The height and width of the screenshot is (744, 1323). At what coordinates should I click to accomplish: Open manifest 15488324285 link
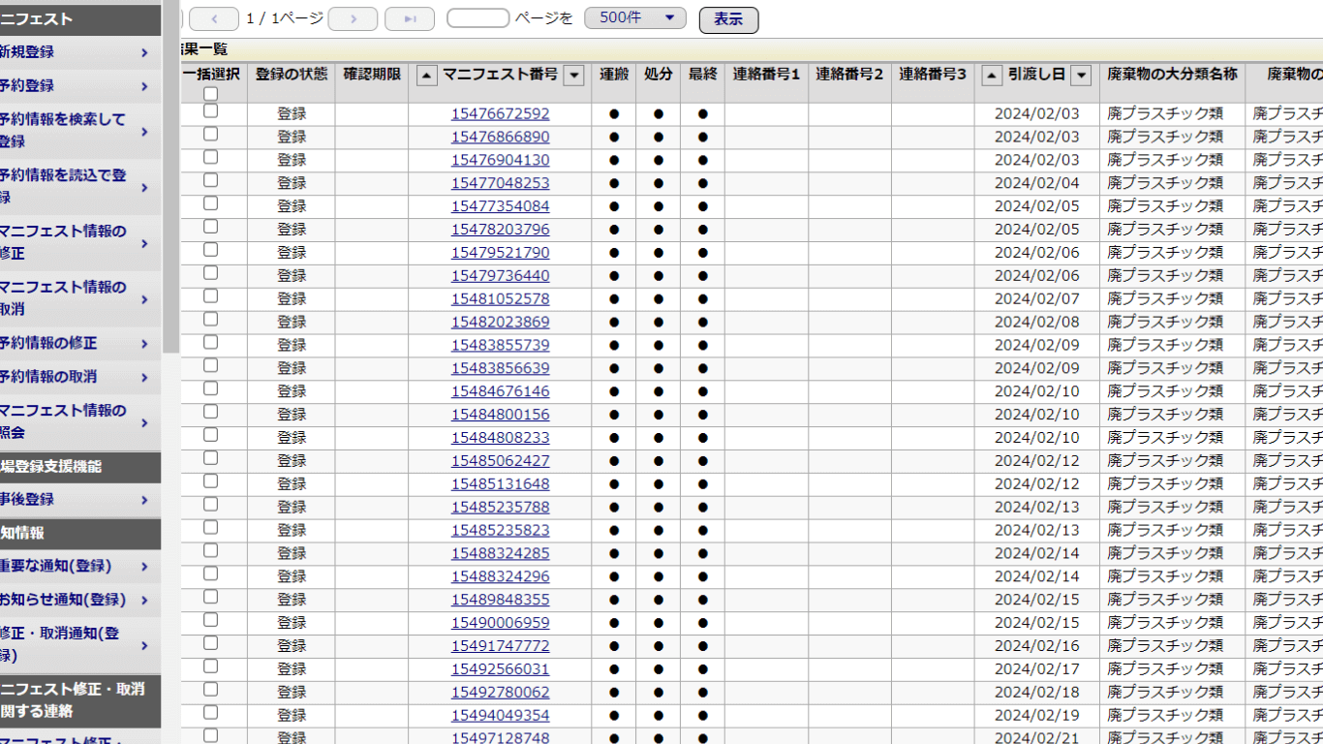(x=500, y=553)
